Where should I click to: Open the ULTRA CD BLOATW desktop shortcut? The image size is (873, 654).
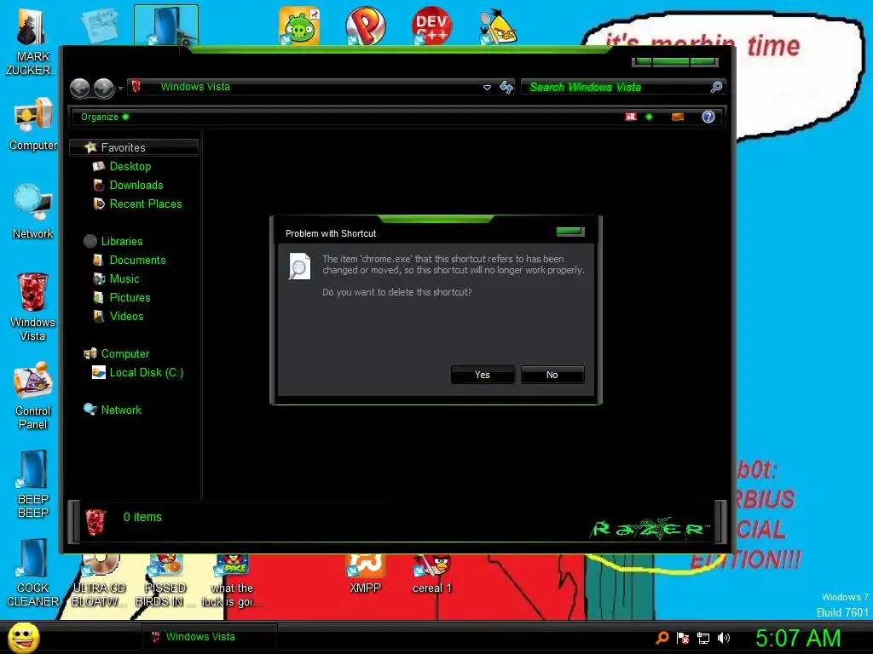coord(99,581)
